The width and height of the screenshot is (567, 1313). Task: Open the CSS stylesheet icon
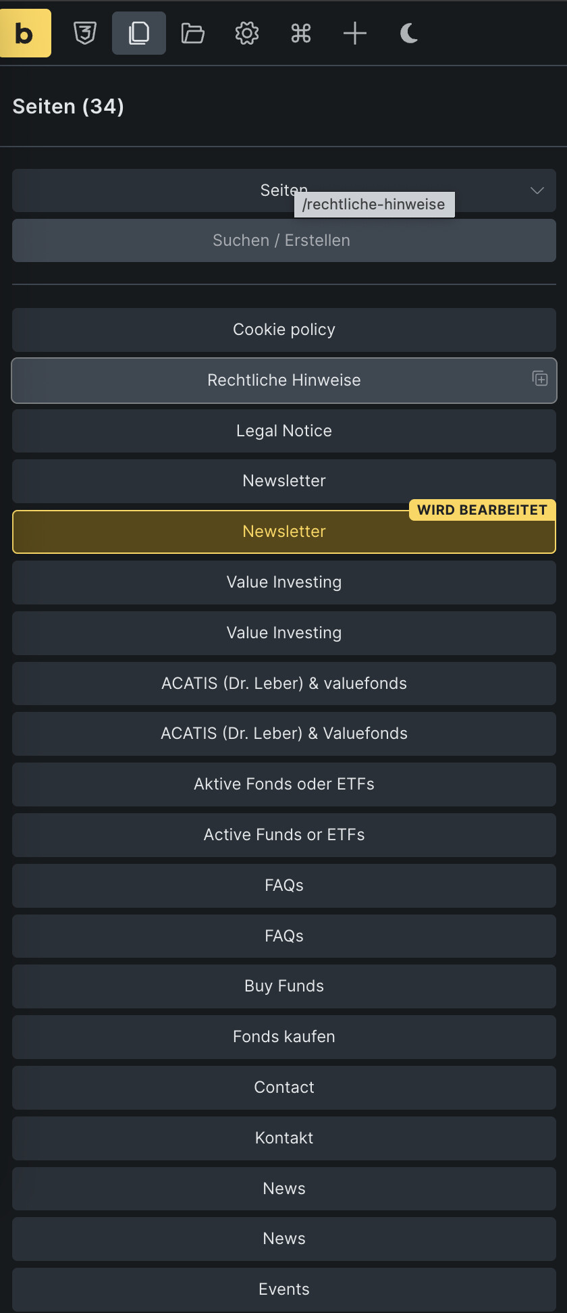tap(85, 33)
